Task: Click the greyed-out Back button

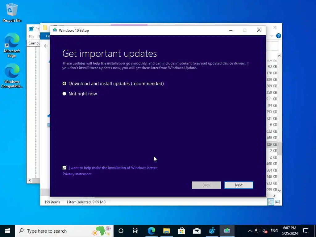Action: (x=206, y=185)
